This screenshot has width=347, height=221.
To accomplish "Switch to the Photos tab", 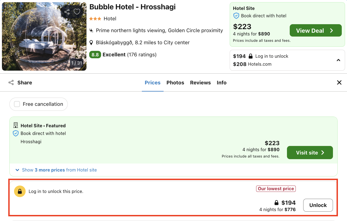I will point(175,82).
